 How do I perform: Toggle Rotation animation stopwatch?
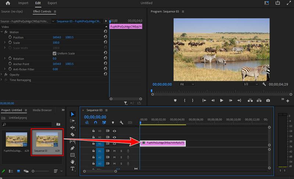tap(10, 58)
